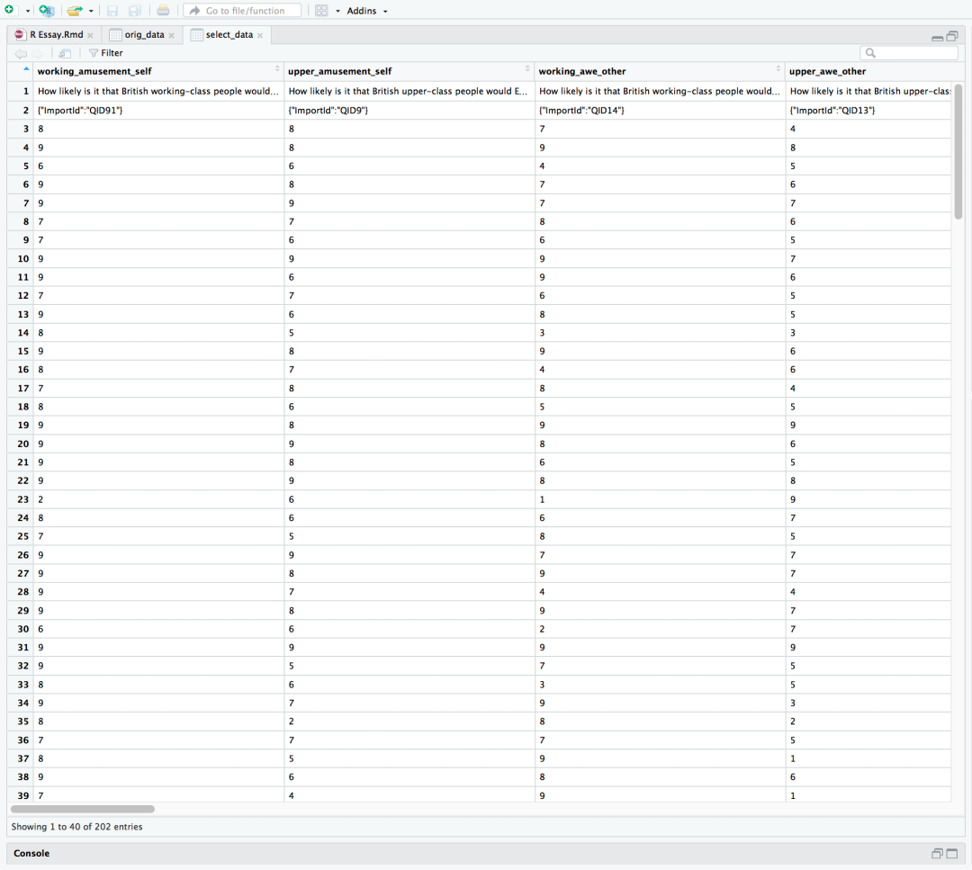Minimize the source pane

click(x=937, y=38)
